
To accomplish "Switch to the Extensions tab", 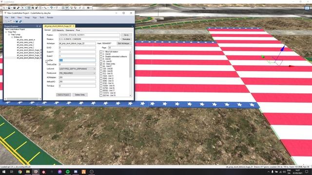I will pos(70,30).
